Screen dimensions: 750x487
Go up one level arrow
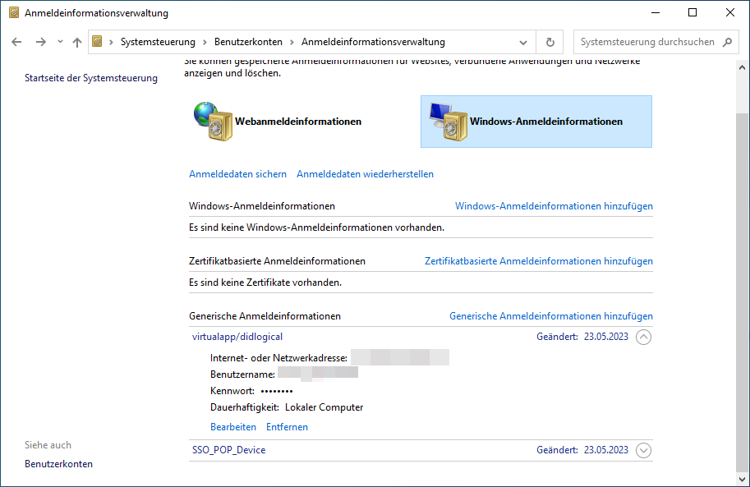pos(77,42)
